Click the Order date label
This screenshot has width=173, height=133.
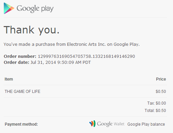tap(16, 62)
